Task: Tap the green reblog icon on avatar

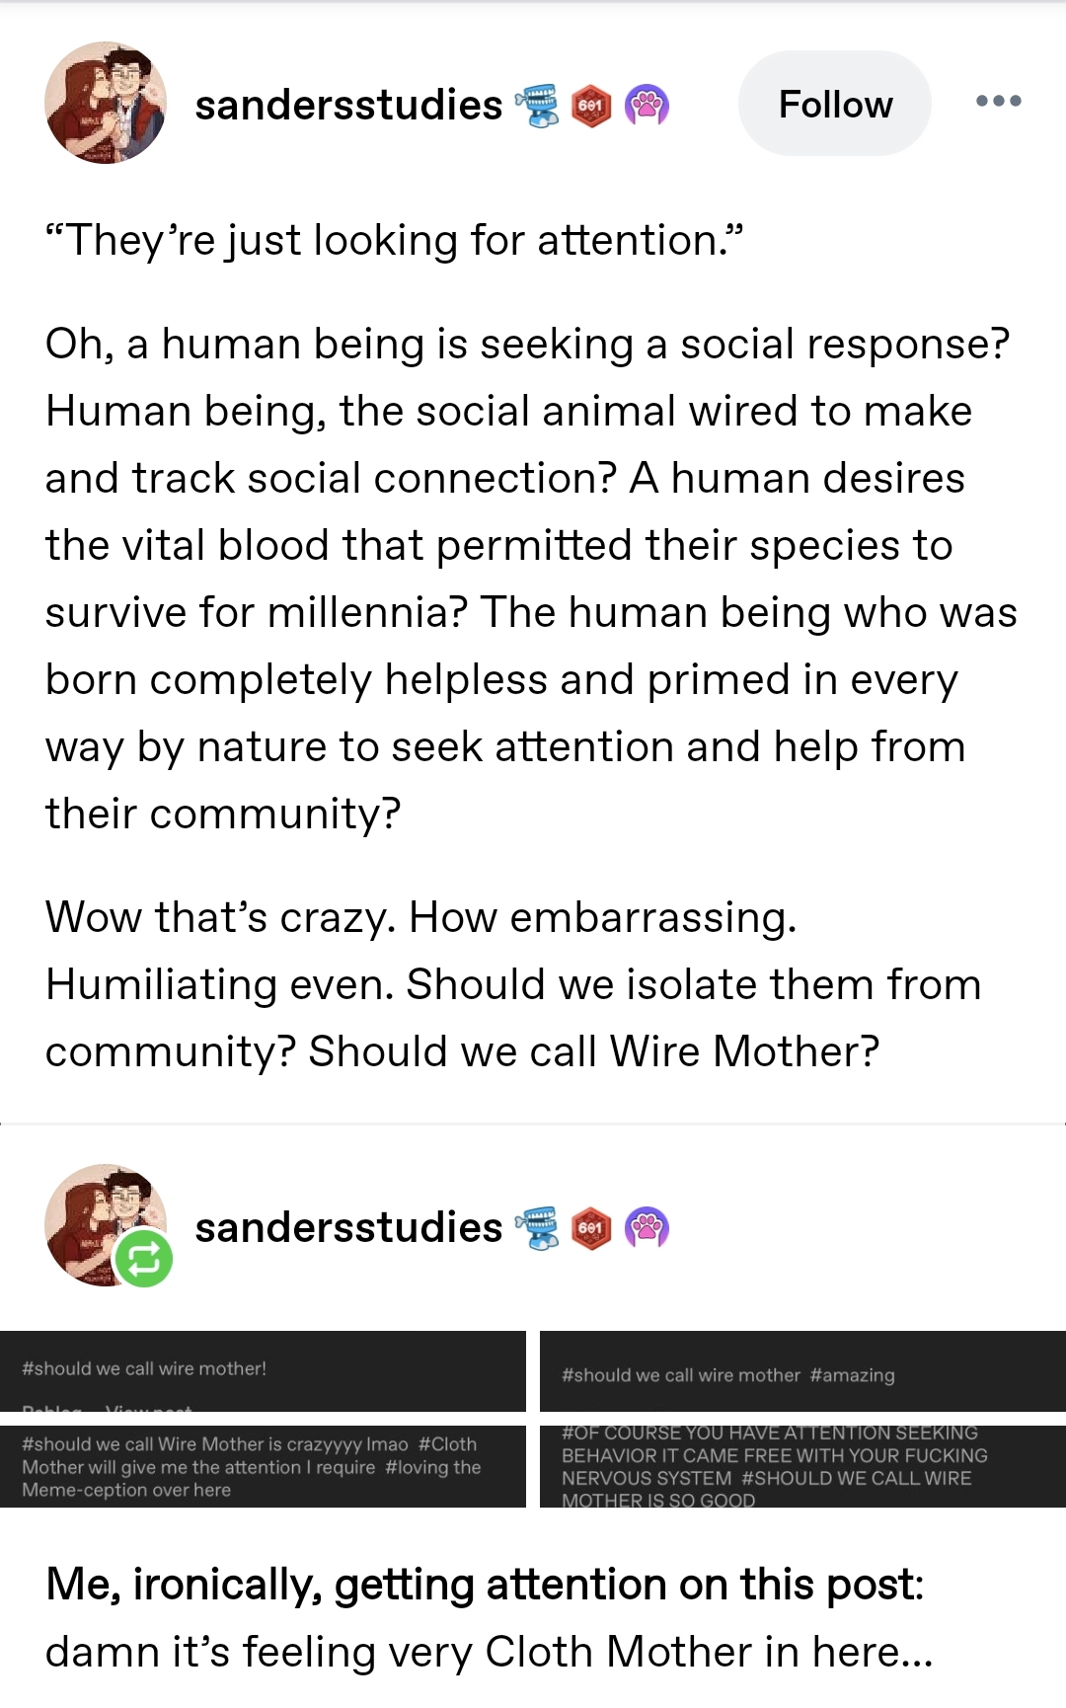Action: pos(143,1259)
